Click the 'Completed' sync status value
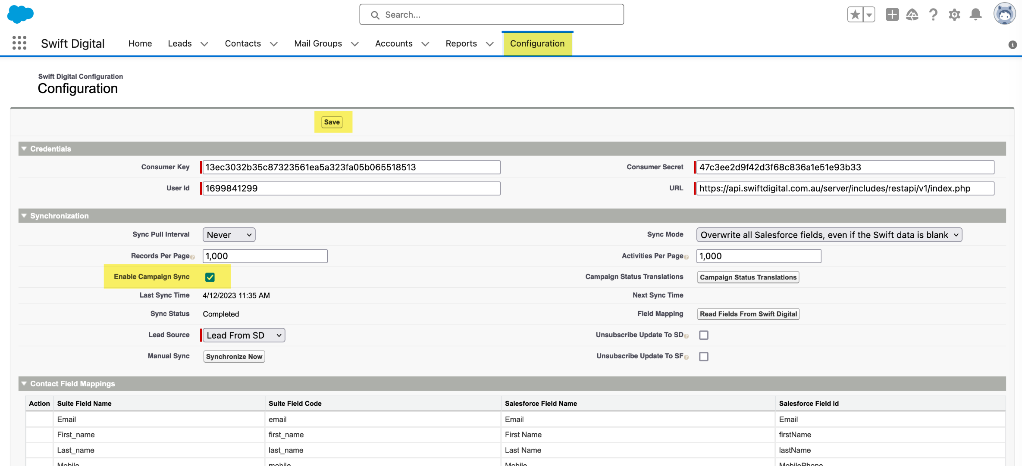 (x=221, y=314)
